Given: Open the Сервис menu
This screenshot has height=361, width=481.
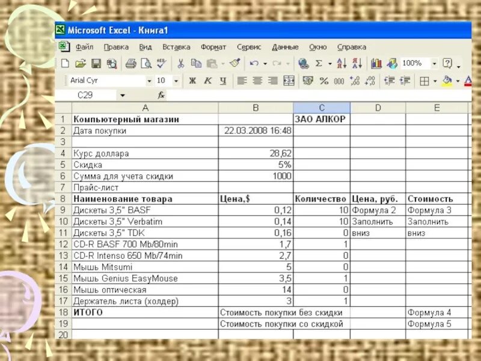Looking at the screenshot, I should [x=249, y=47].
